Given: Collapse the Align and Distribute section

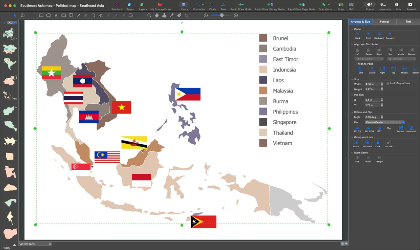Looking at the screenshot, I should pos(352,44).
